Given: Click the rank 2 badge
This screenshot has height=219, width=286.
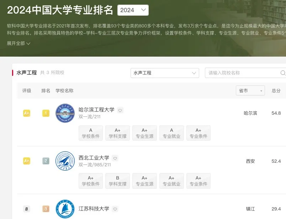Looking at the screenshot, I should [46, 161].
